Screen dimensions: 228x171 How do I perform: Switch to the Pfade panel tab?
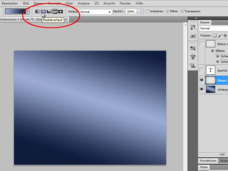point(204,167)
